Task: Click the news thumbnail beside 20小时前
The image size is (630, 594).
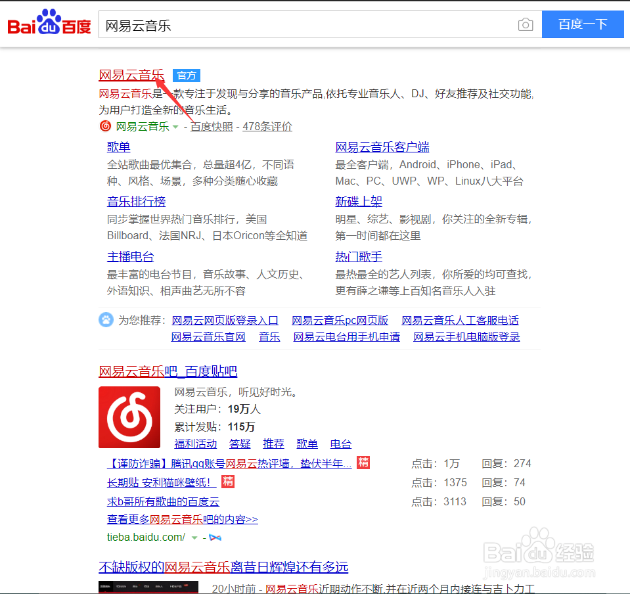Action: [x=148, y=587]
